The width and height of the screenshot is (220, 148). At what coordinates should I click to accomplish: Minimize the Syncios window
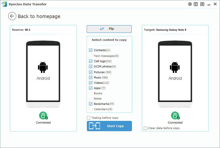click(x=209, y=4)
